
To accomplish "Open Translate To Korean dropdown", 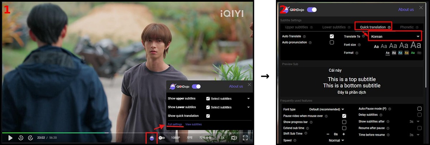I will coord(395,36).
